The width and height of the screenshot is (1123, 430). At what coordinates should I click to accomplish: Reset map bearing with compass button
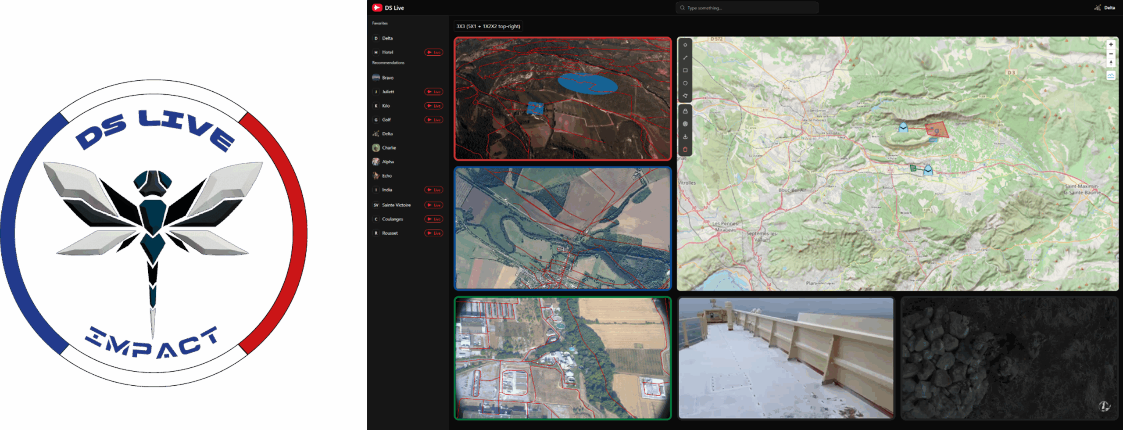(1111, 63)
